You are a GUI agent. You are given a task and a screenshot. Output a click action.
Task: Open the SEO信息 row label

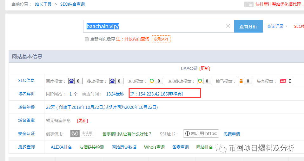point(26,80)
